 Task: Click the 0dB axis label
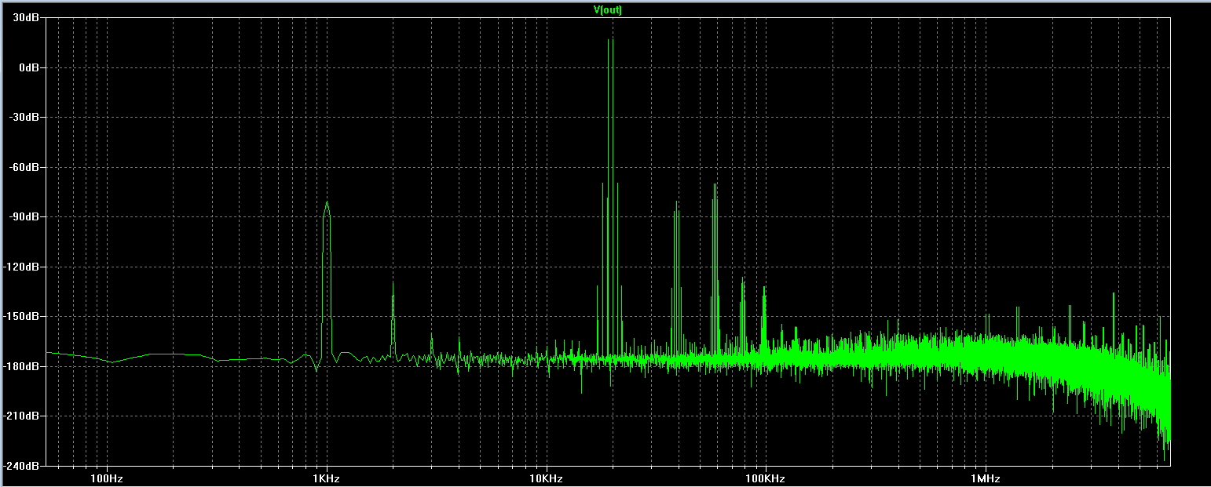30,67
